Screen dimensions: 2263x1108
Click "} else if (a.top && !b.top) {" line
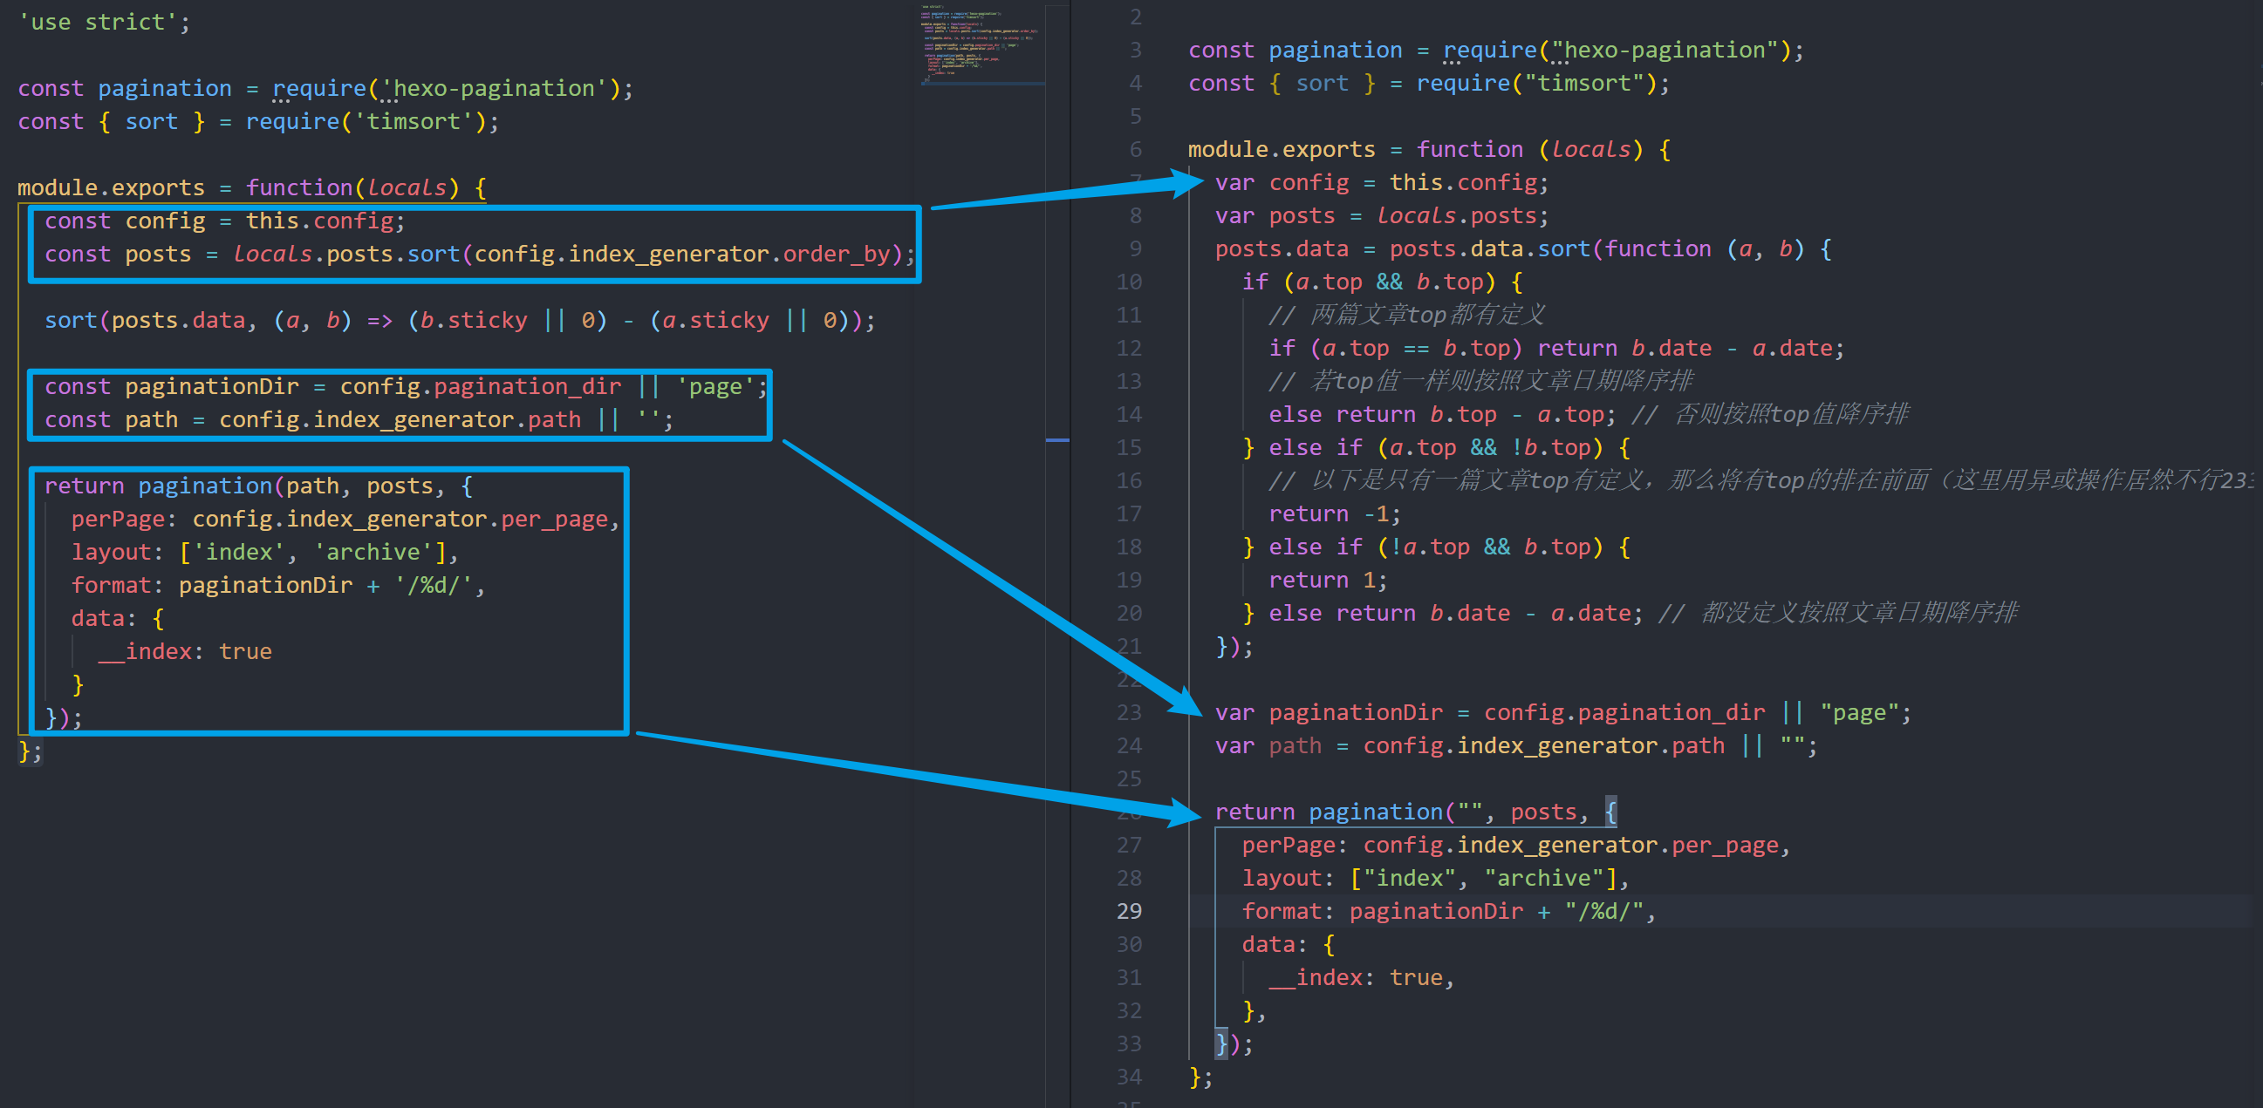(x=1435, y=448)
